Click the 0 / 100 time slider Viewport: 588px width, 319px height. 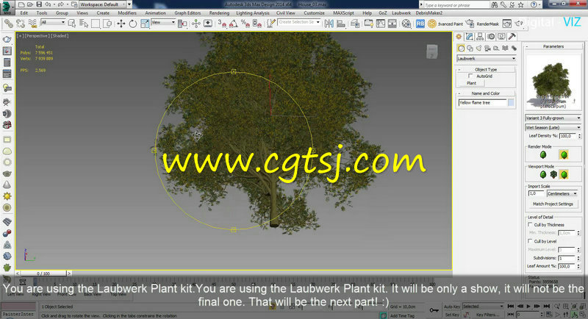[43, 273]
